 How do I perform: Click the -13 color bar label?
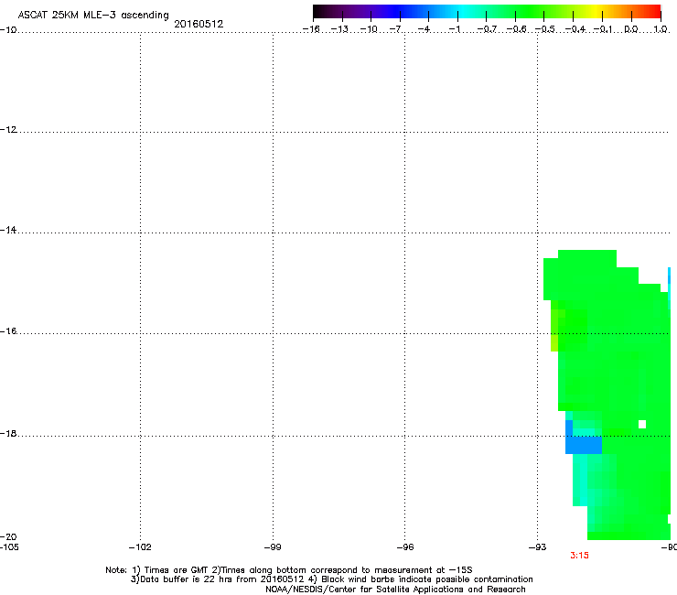point(339,29)
